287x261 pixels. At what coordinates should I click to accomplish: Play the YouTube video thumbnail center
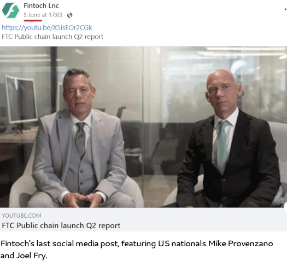[143, 127]
